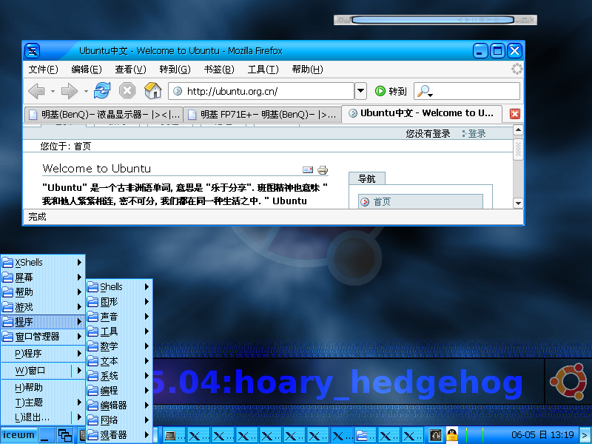Open Firefox window menu icon in title bar
Image resolution: width=592 pixels, height=444 pixels.
click(33, 50)
